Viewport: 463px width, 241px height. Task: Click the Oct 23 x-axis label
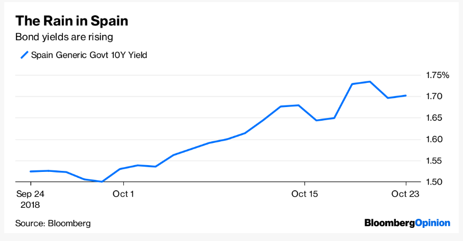405,194
